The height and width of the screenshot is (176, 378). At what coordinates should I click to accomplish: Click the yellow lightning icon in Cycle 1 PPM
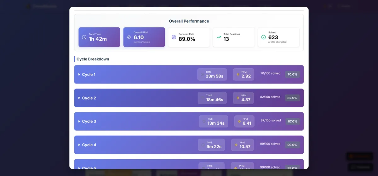pyautogui.click(x=238, y=75)
